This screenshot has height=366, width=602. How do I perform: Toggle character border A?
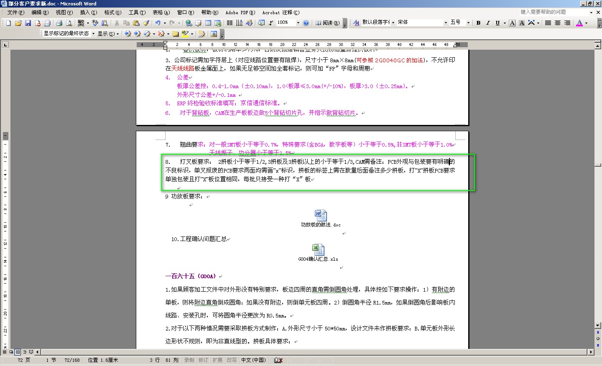pyautogui.click(x=512, y=23)
